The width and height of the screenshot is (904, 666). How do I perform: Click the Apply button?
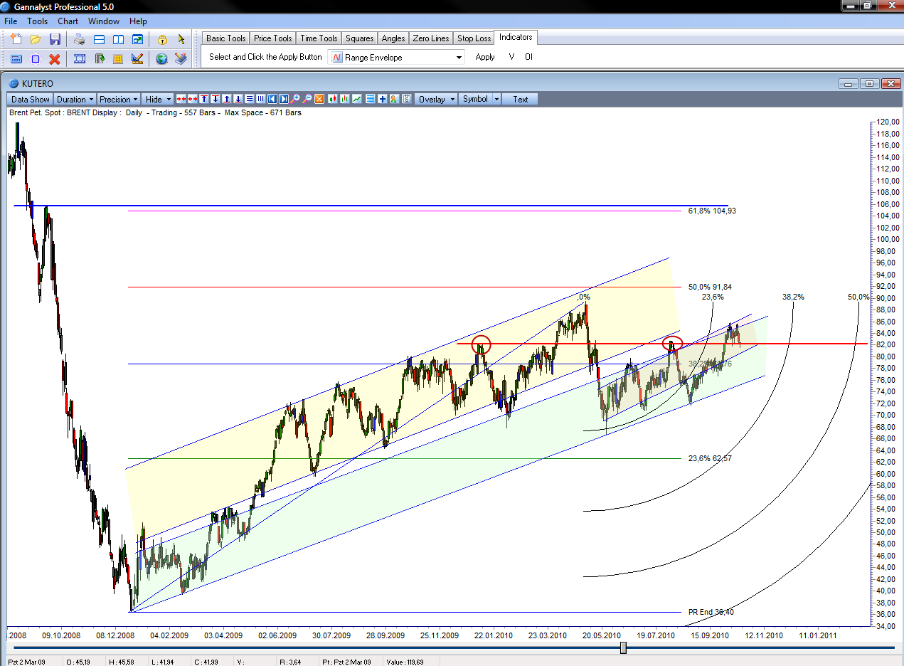pos(485,57)
